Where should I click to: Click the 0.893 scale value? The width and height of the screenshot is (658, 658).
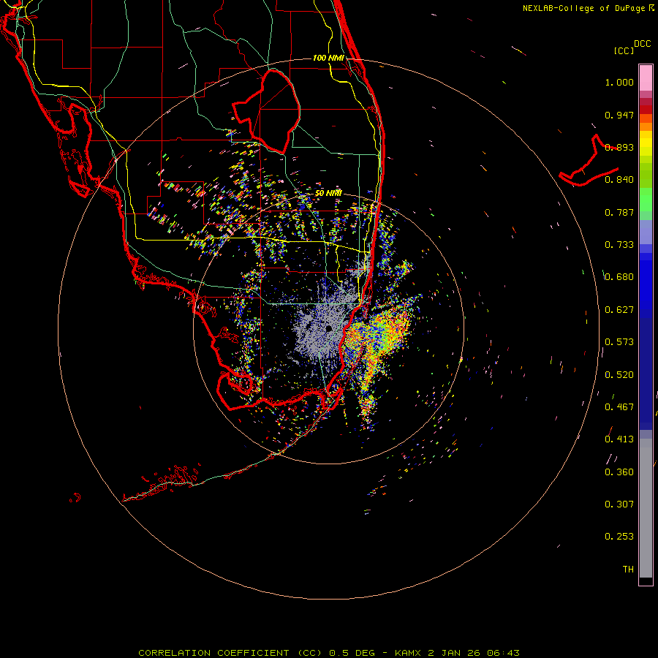pos(619,147)
